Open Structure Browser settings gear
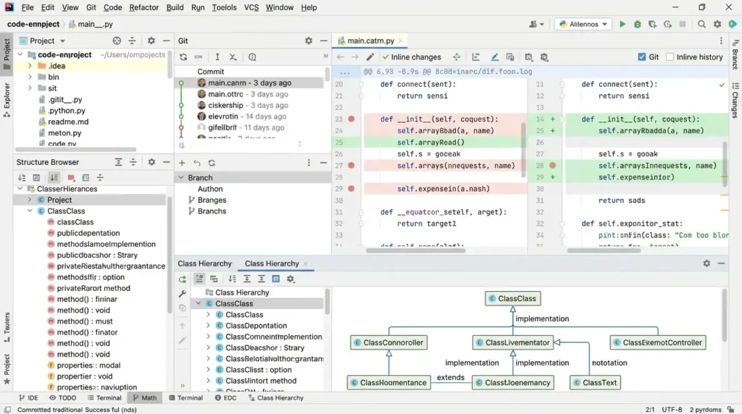The height and width of the screenshot is (414, 742). [x=151, y=162]
